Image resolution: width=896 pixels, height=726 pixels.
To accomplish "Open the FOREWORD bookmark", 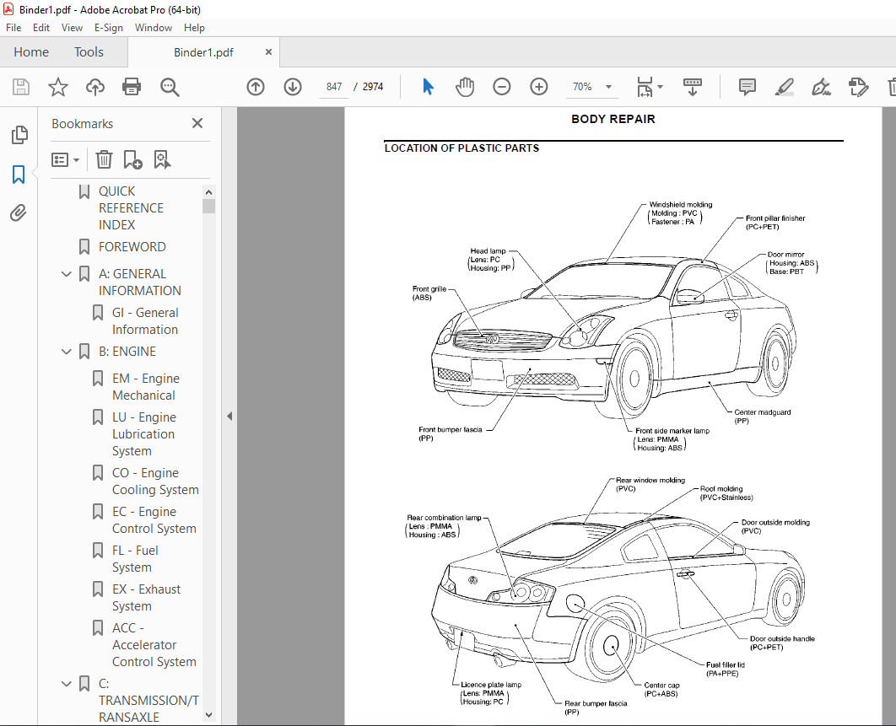I will click(x=132, y=247).
